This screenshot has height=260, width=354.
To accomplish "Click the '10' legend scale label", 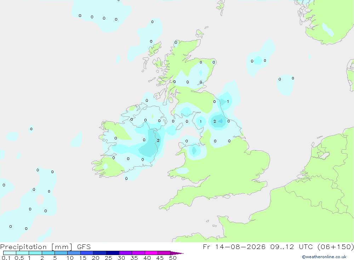I will (x=70, y=258).
